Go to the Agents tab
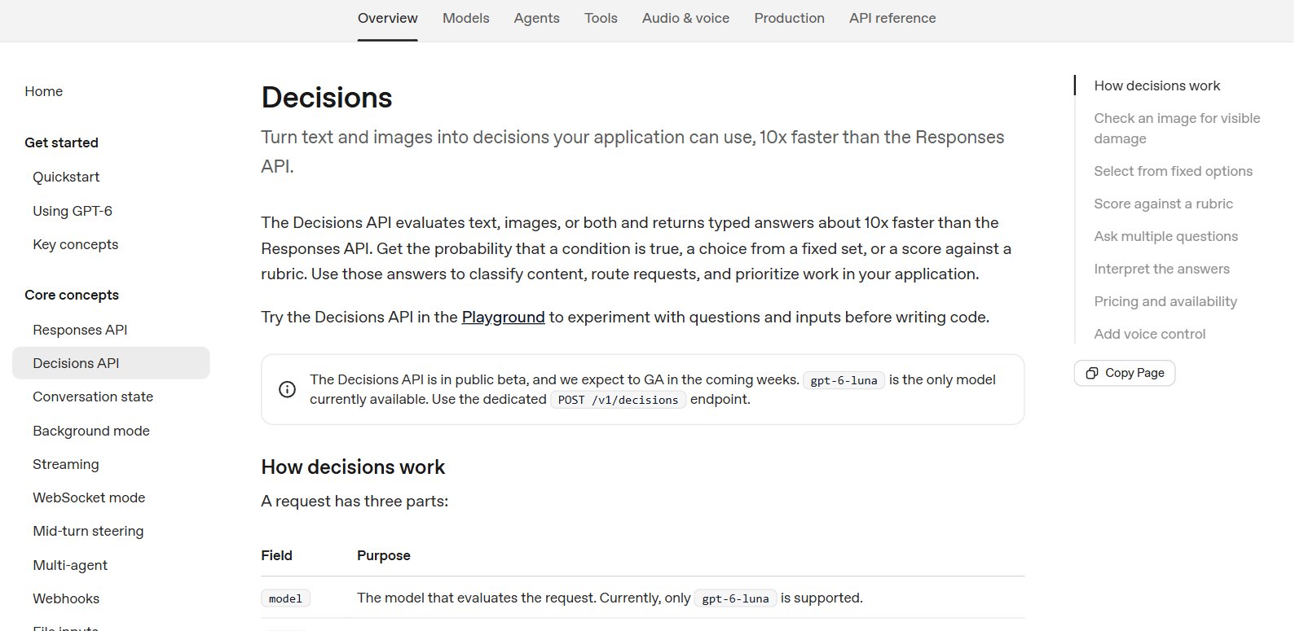This screenshot has width=1304, height=631. [537, 18]
